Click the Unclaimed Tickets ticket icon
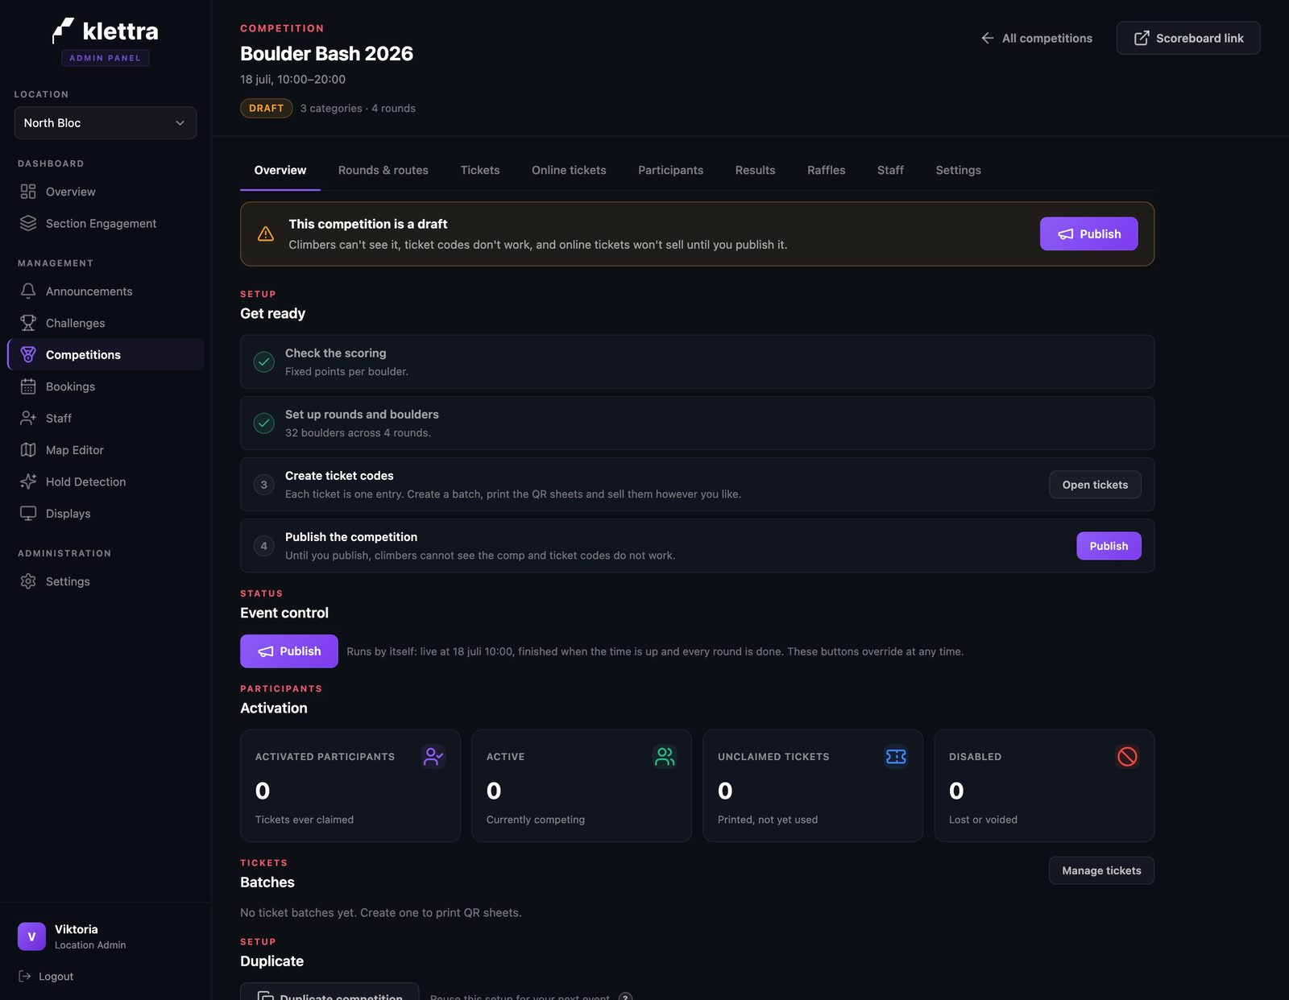The width and height of the screenshot is (1289, 1000). (896, 756)
